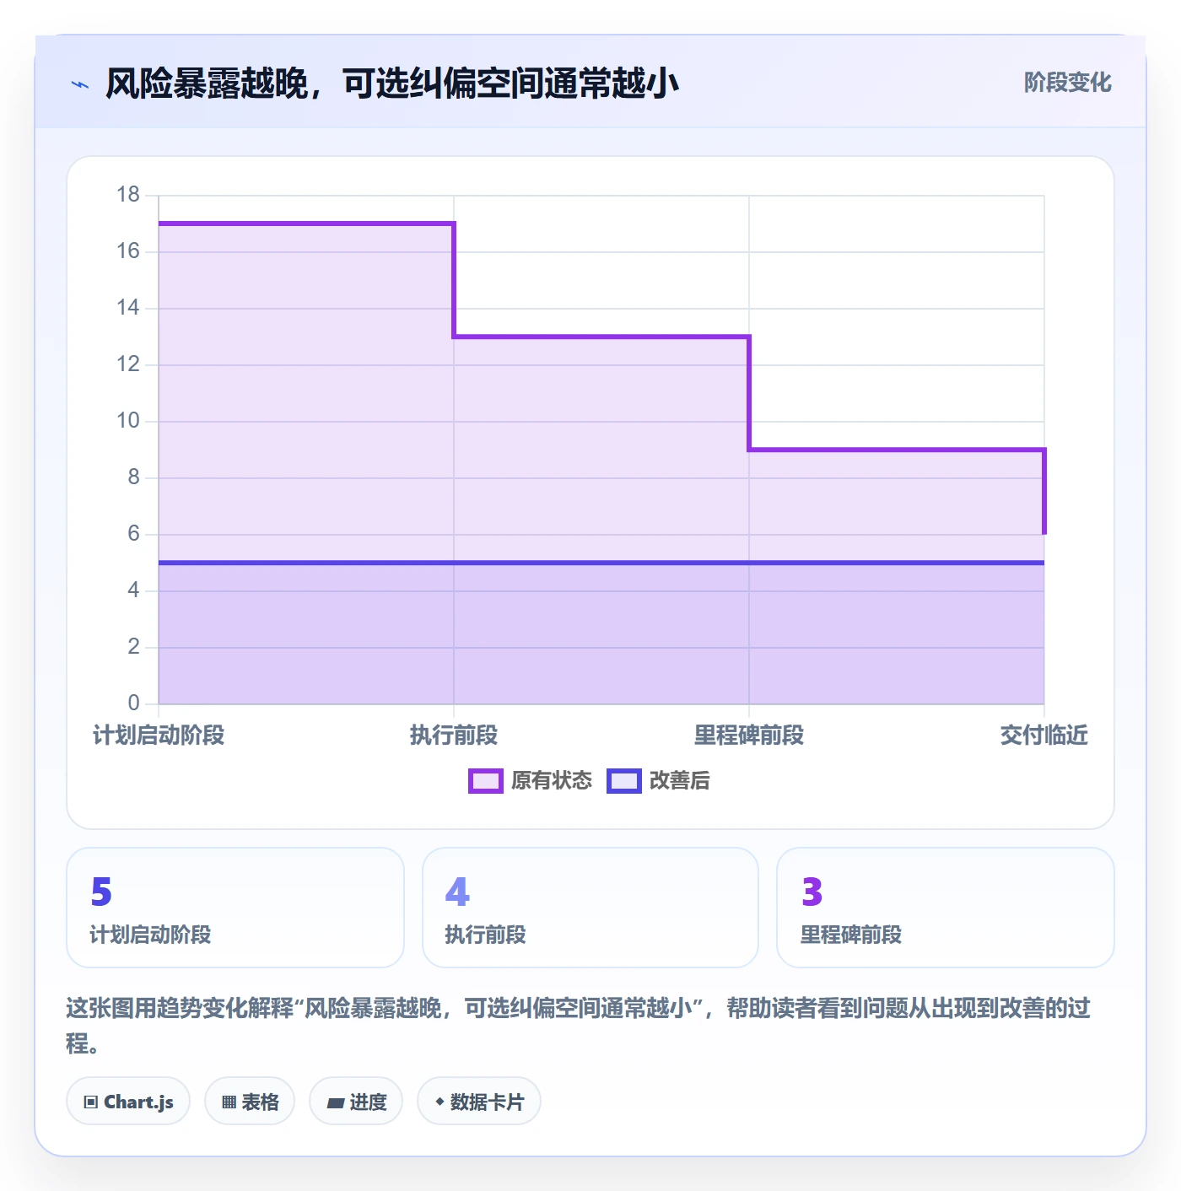Screen dimensions: 1181x1191
Task: Click the y-axis value 6
Action: (x=134, y=534)
